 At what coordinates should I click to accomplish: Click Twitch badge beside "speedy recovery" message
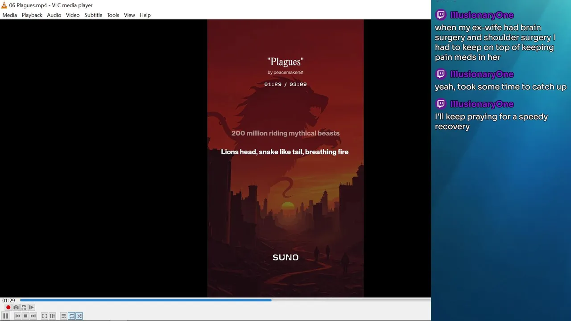tap(441, 104)
